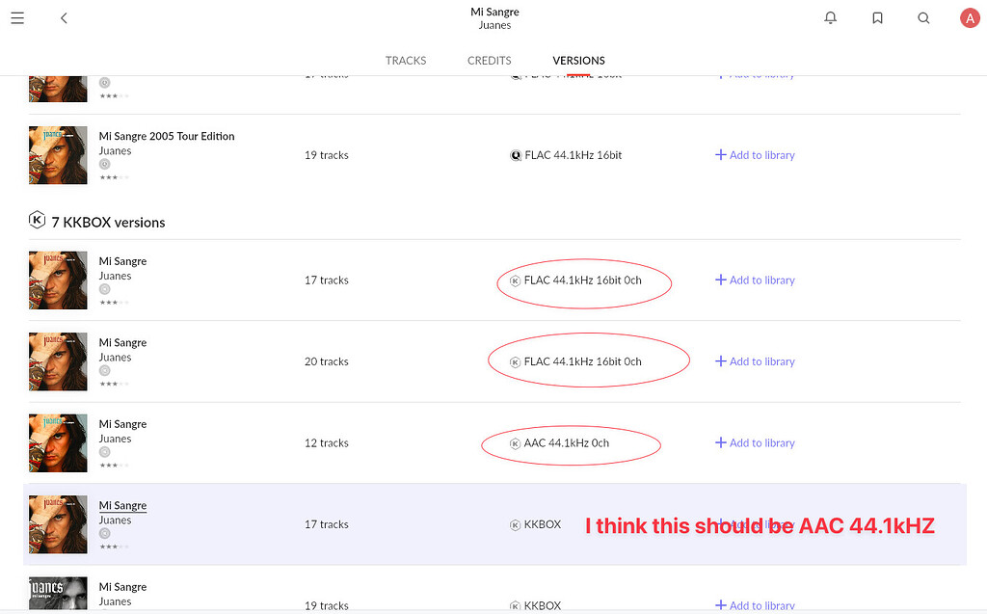Click the KKBOX icon beside '7 KKBOX versions'
Image resolution: width=987 pixels, height=614 pixels.
click(x=37, y=219)
